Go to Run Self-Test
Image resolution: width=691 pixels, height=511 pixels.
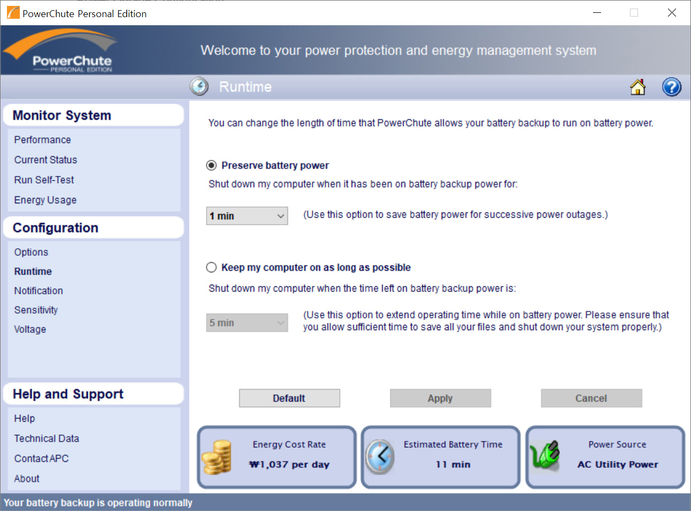click(44, 180)
